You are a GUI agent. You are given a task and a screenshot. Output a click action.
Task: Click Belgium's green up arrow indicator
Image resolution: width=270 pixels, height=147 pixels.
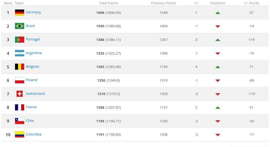point(218,67)
